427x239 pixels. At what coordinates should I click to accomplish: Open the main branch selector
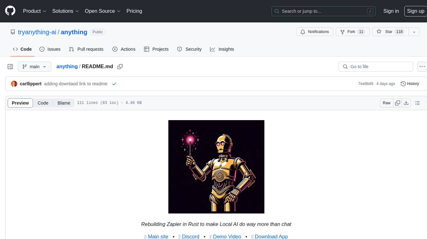(x=35, y=67)
